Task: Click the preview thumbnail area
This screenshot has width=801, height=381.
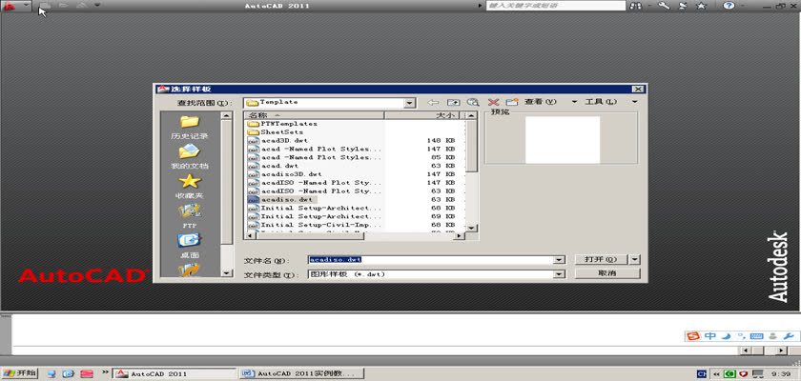Action: (x=563, y=140)
